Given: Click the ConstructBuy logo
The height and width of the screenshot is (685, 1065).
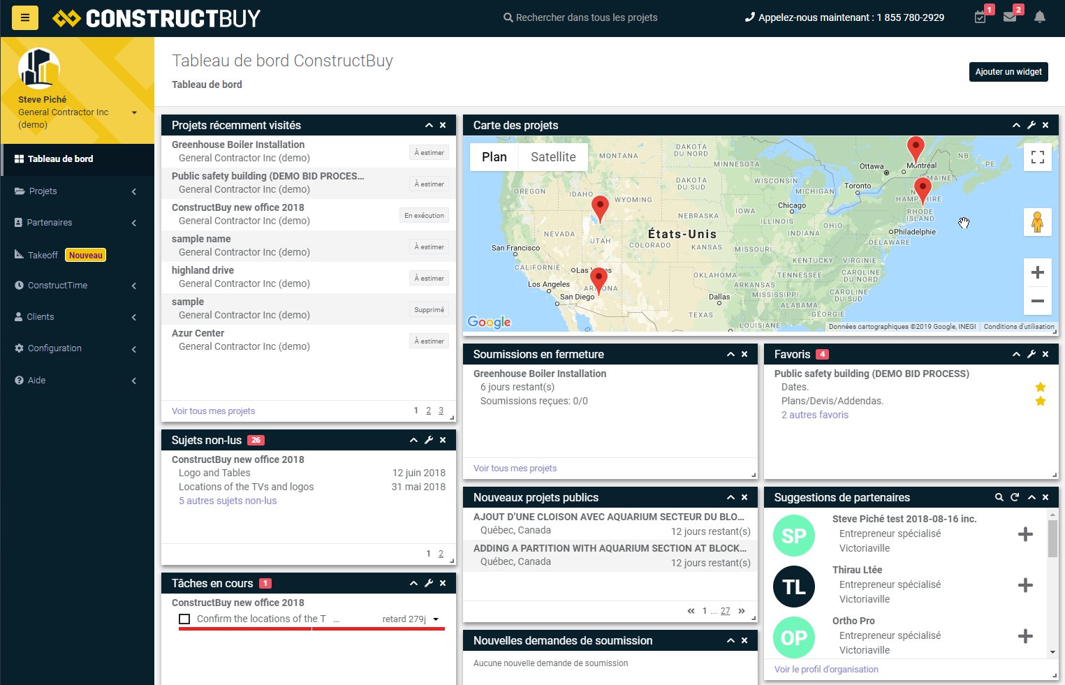Looking at the screenshot, I should (156, 18).
